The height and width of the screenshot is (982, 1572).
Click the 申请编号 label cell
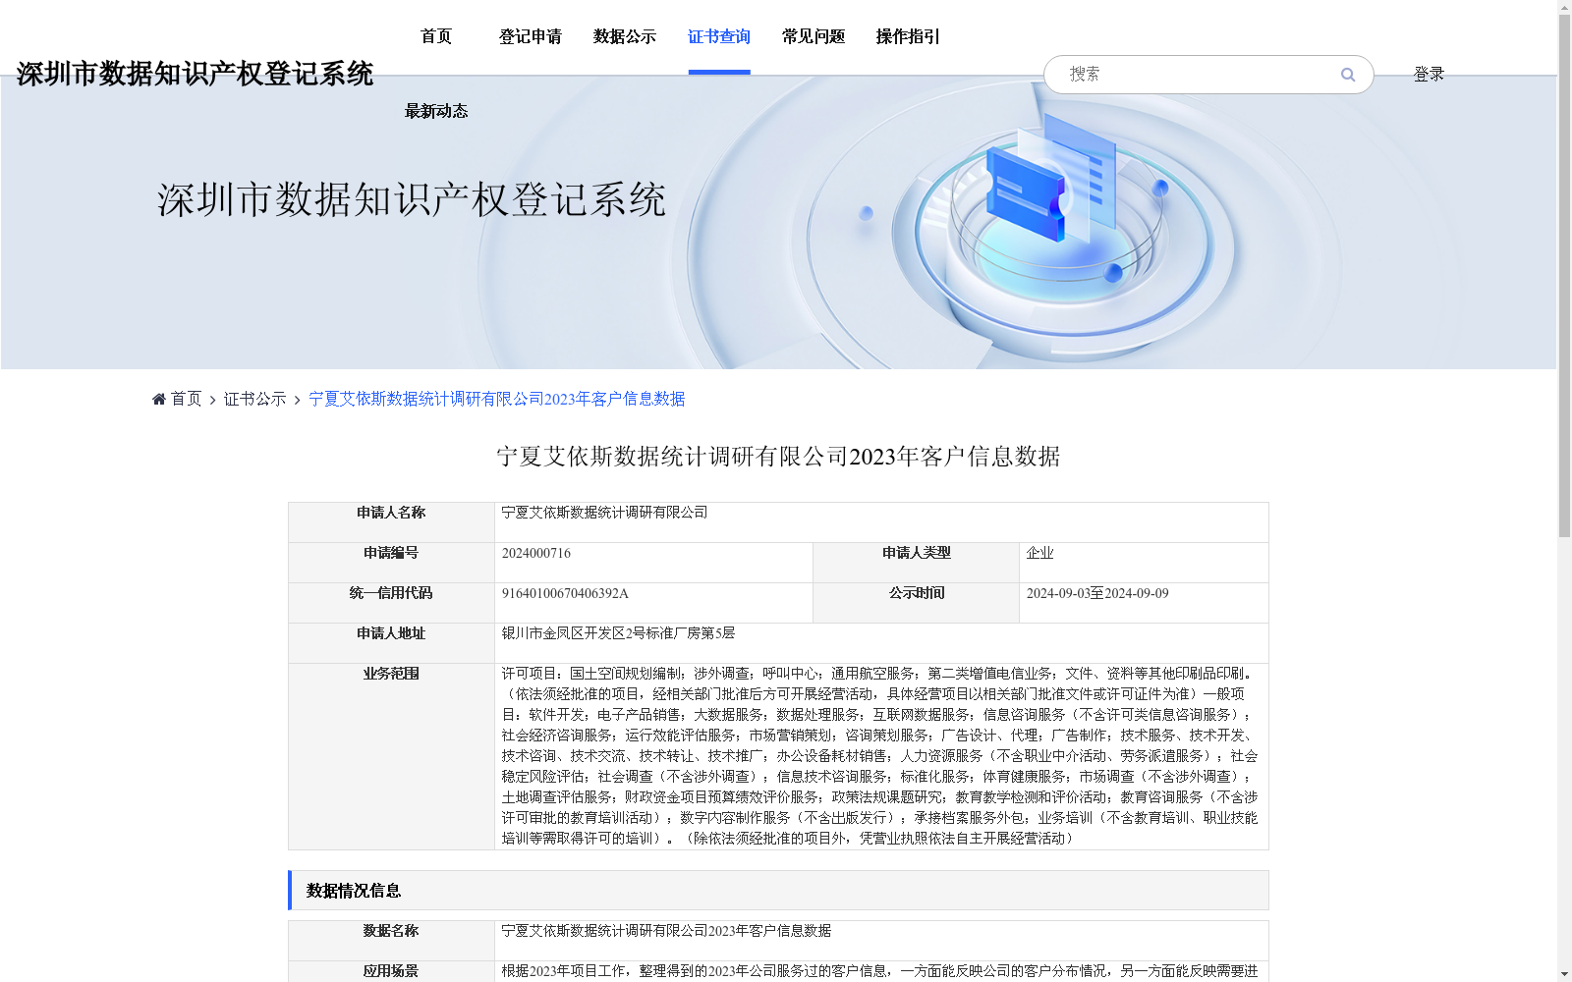[x=391, y=563]
